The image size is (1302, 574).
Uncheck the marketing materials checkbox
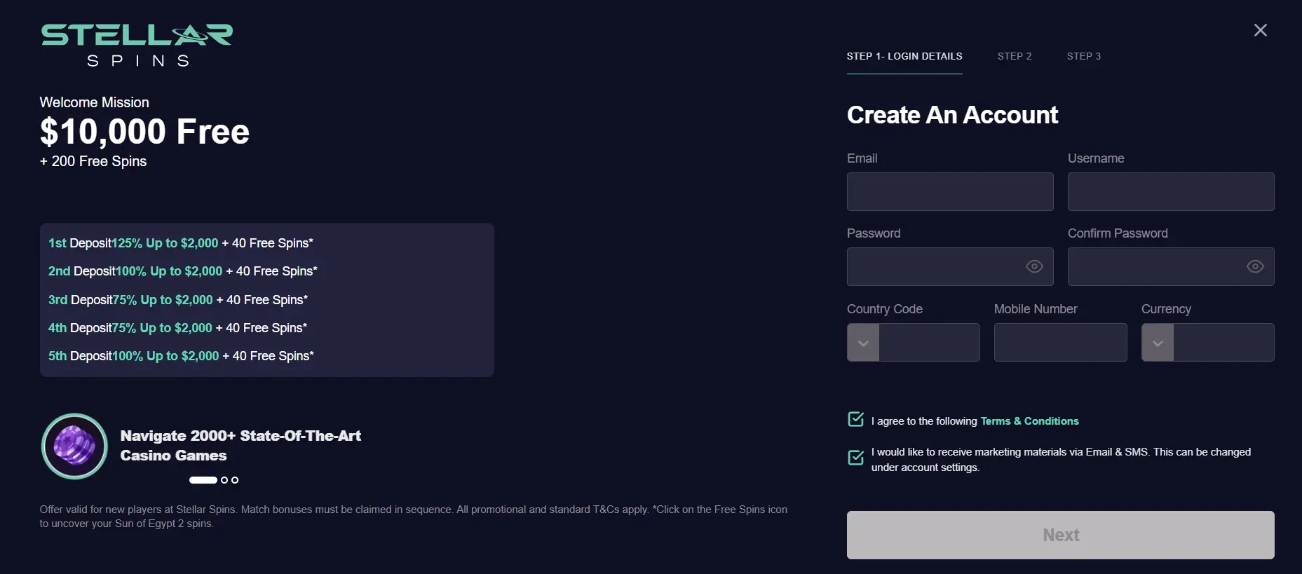pos(855,458)
